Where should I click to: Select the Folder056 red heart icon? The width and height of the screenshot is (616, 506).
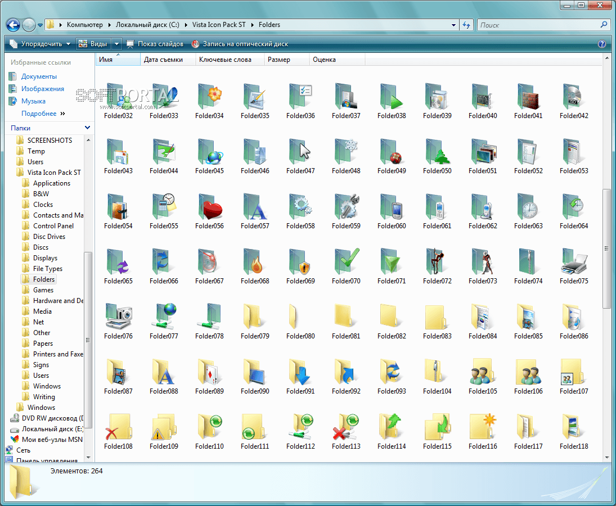coord(209,206)
